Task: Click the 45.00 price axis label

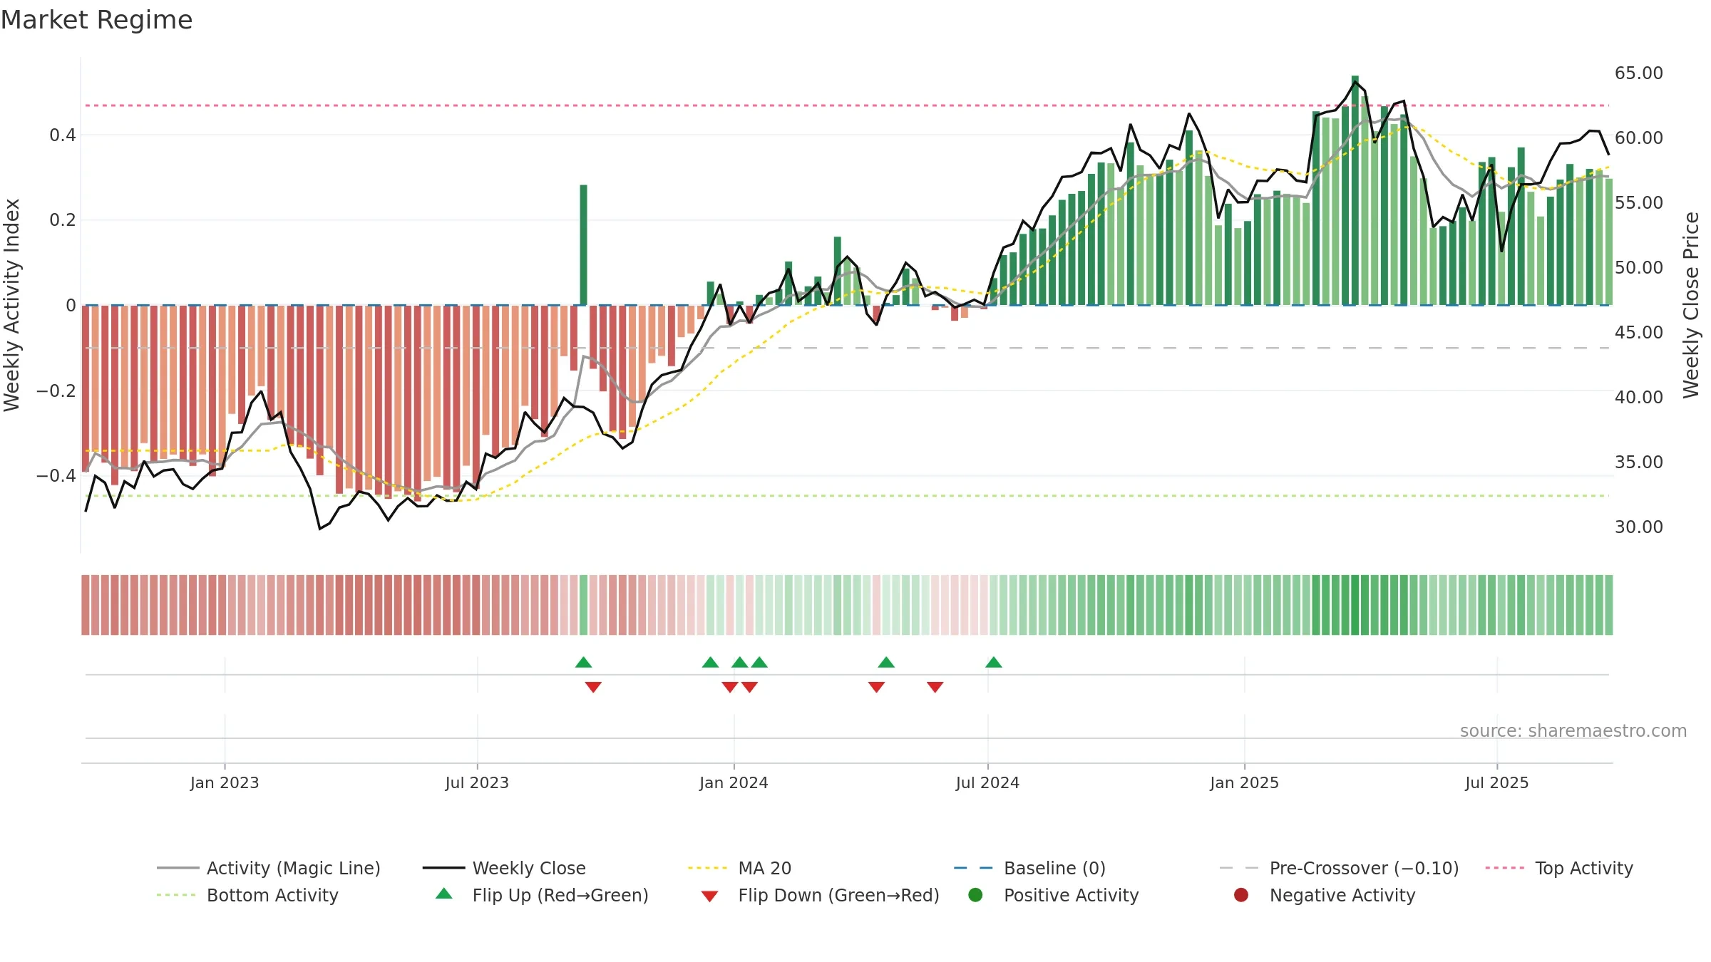Action: pos(1638,333)
